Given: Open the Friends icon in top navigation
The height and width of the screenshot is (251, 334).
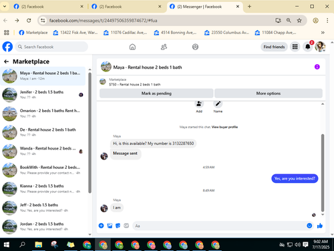Looking at the screenshot, I should tap(164, 47).
